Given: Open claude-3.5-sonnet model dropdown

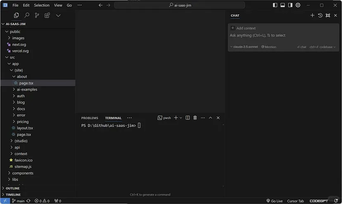Looking at the screenshot, I should [244, 47].
